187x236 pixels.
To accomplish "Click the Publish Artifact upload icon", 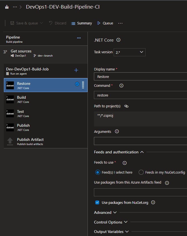I will pyautogui.click(x=10, y=141).
